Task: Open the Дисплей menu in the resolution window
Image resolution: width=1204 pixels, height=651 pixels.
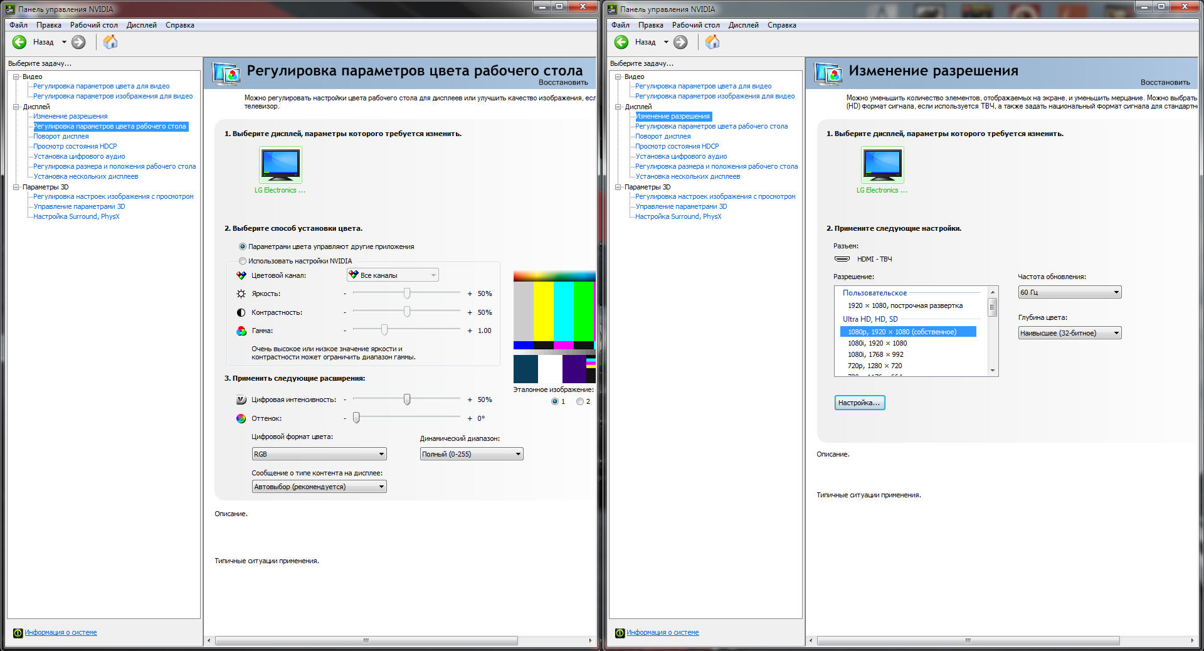Action: pos(744,25)
